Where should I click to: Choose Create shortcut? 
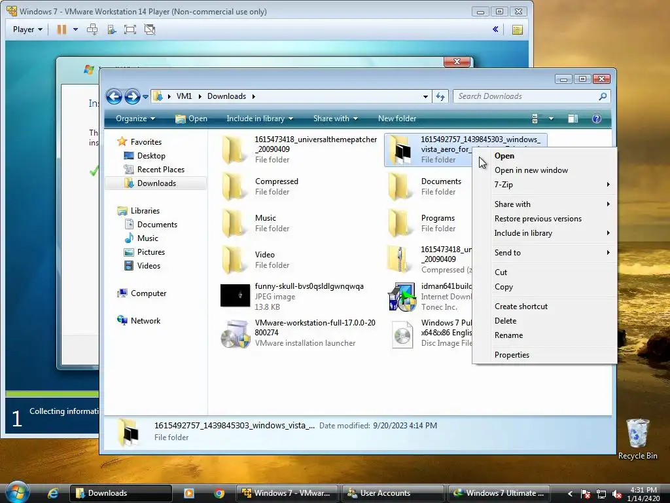[x=545, y=307]
